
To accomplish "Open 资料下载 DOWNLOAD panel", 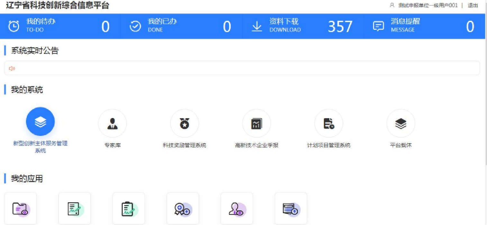I will pyautogui.click(x=303, y=26).
